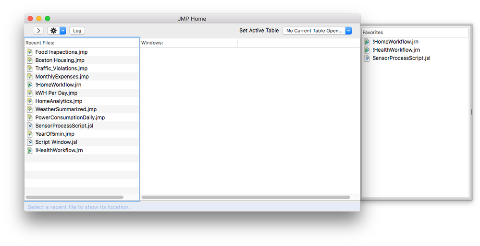This screenshot has width=480, height=246.
Task: Click the !HomeWorkflow.jrn journal icon in Recent Files
Action: point(30,85)
